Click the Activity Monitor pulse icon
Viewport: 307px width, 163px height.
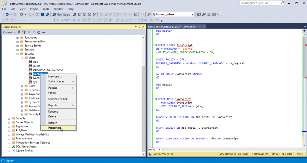pyautogui.click(x=44, y=32)
